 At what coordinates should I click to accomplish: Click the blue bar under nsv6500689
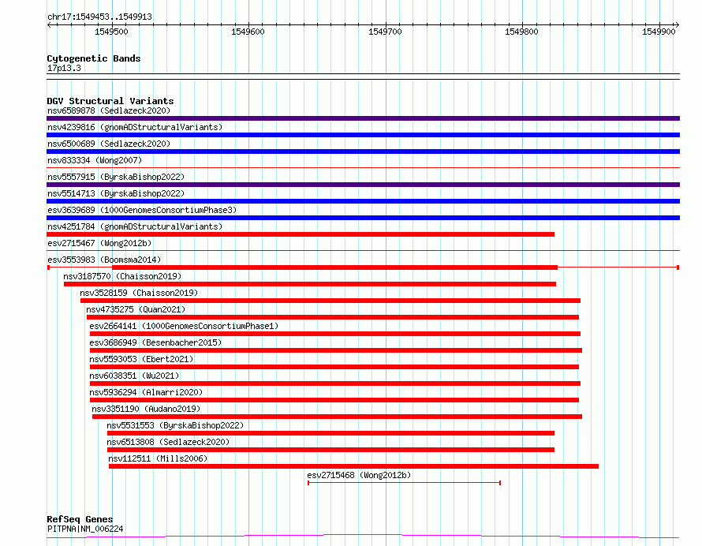(x=363, y=151)
